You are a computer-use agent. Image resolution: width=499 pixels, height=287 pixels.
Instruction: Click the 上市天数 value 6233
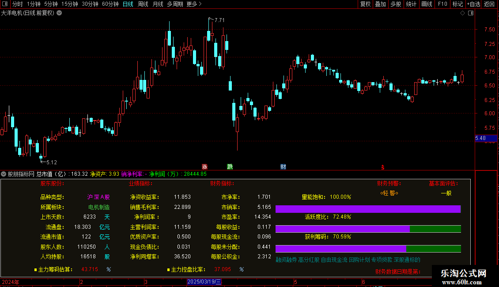[x=90, y=217]
